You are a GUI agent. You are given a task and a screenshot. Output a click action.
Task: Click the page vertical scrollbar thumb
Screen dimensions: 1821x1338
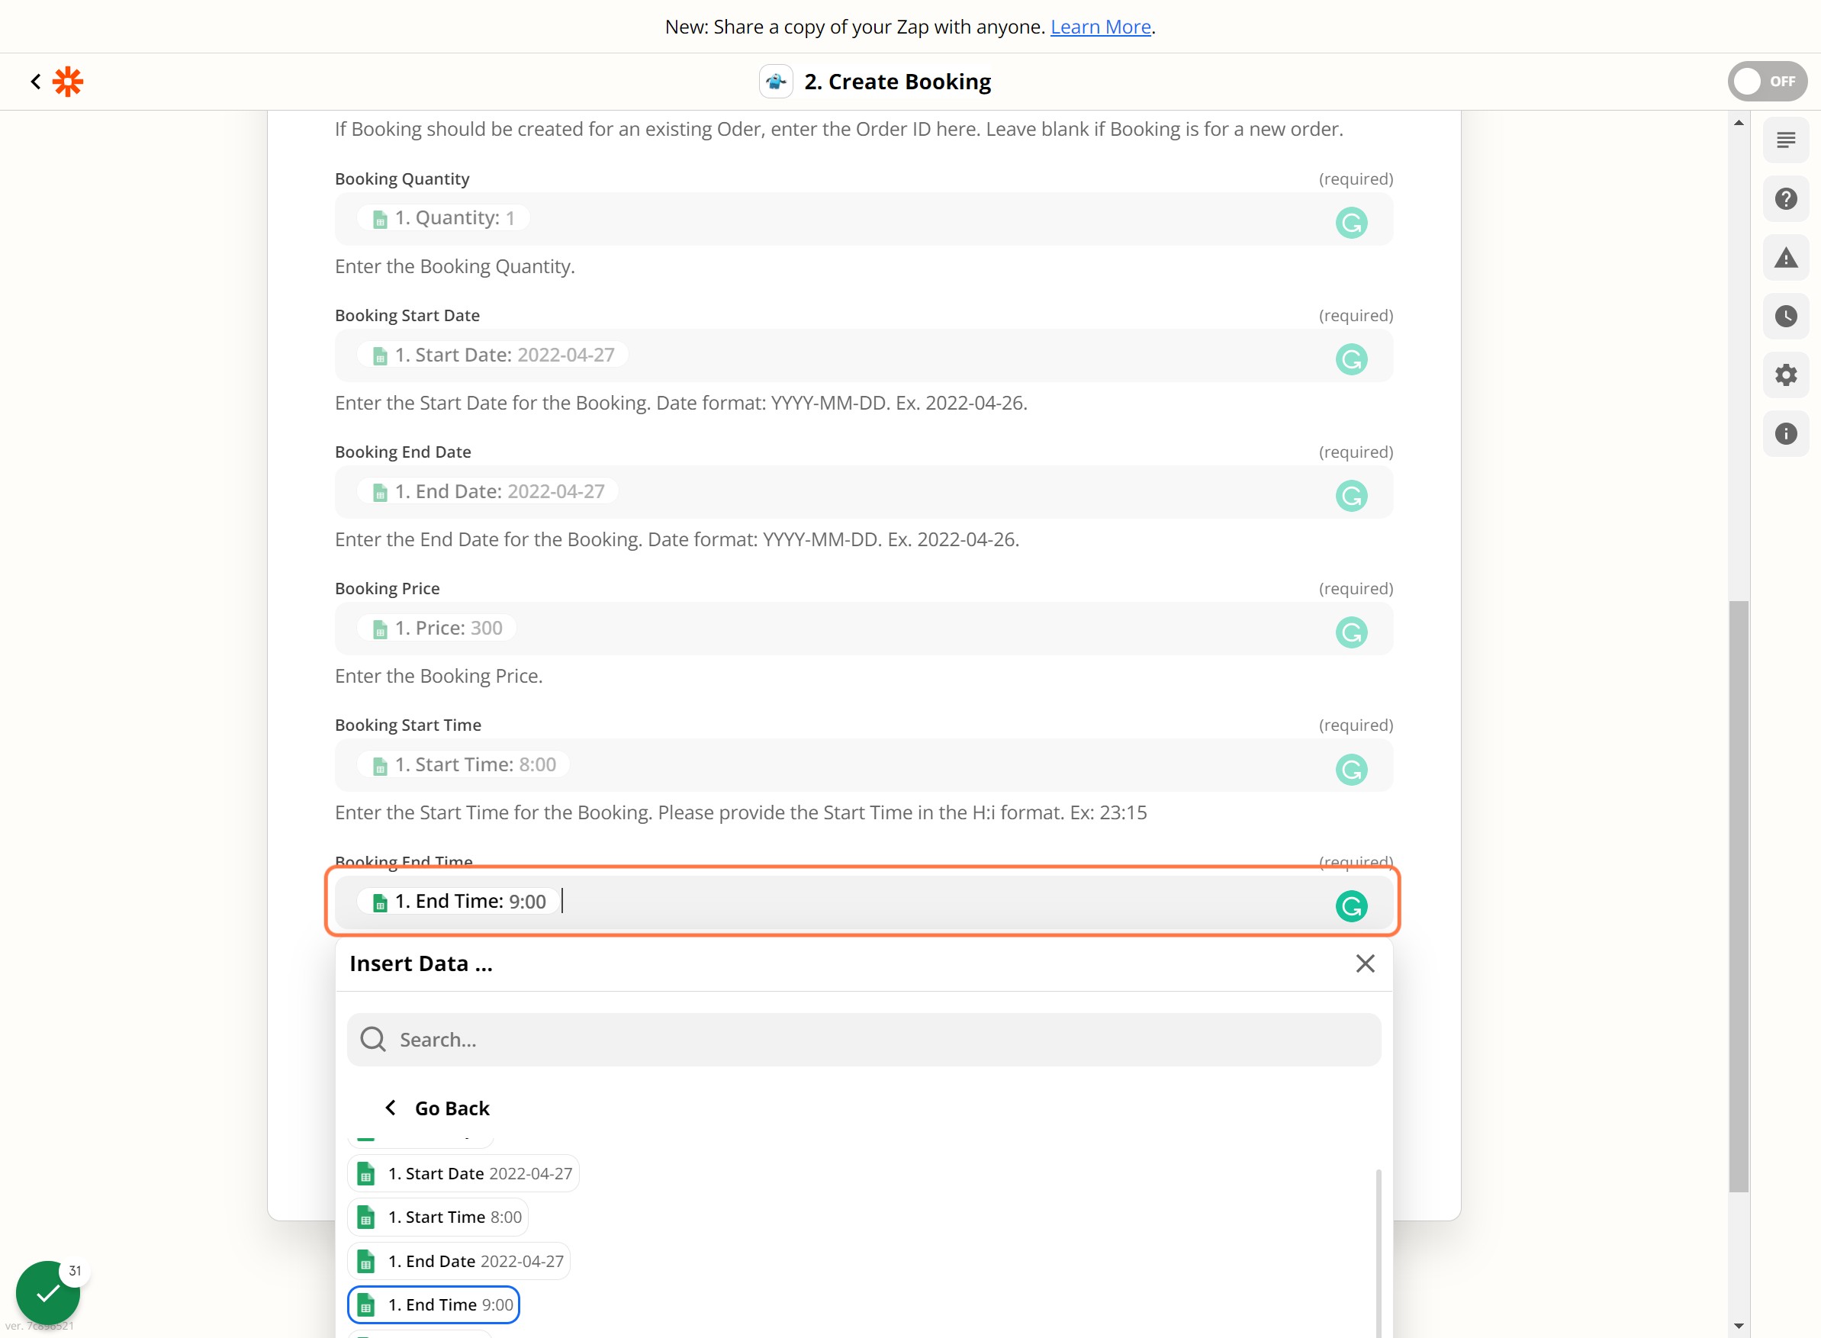point(1739,896)
